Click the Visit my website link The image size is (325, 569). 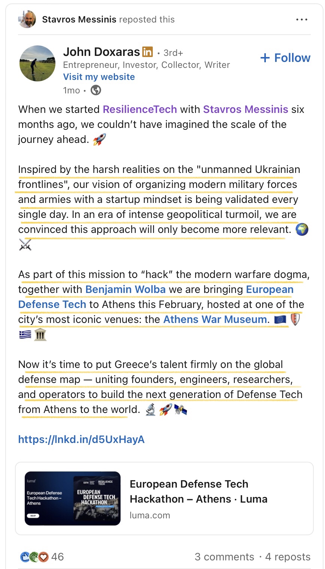pos(99,77)
